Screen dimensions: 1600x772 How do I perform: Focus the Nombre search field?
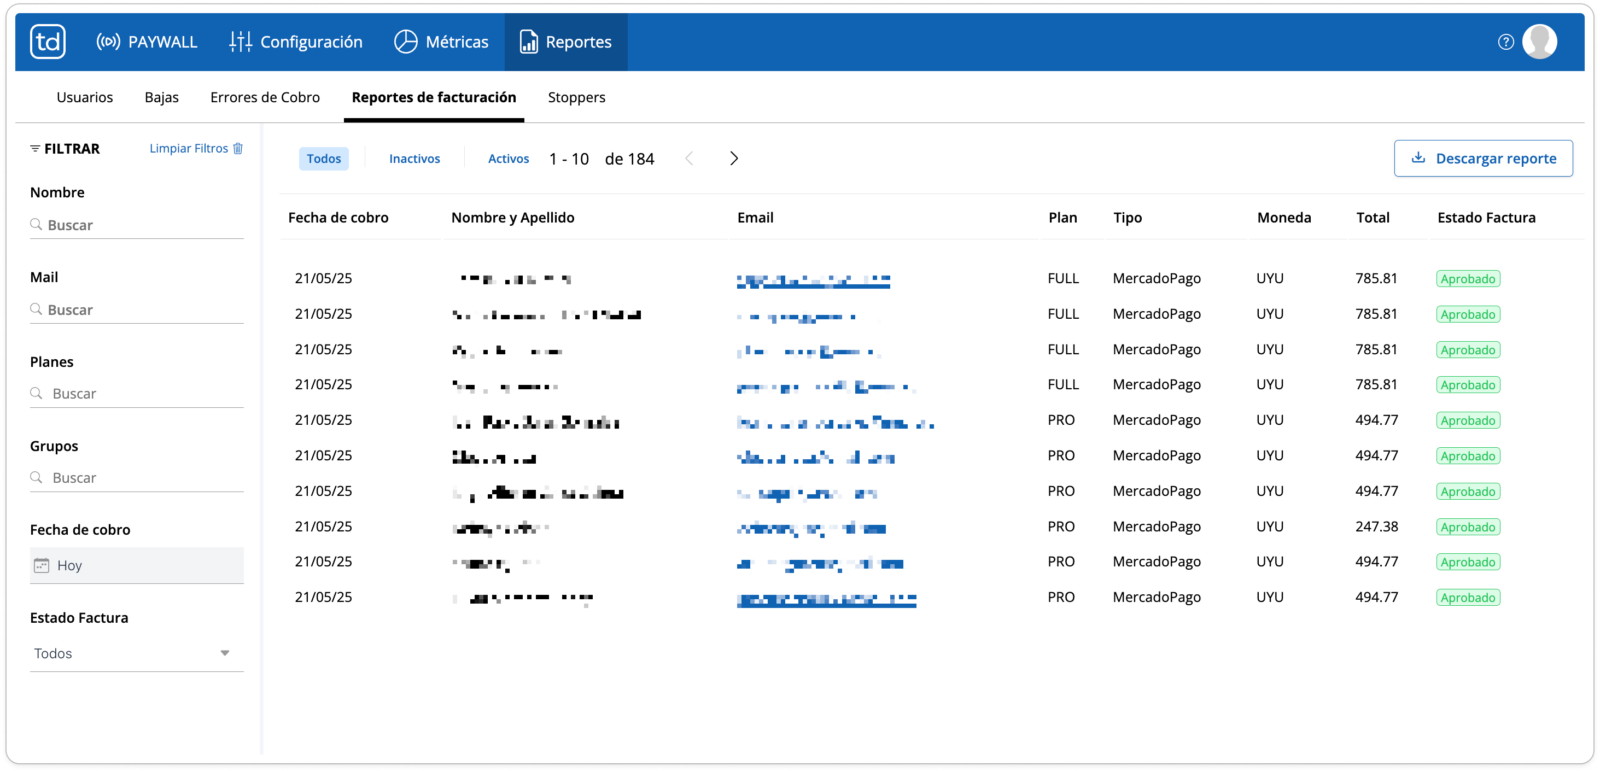137,225
